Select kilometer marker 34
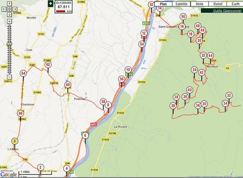This screenshot has width=243, height=178. pos(225,103)
